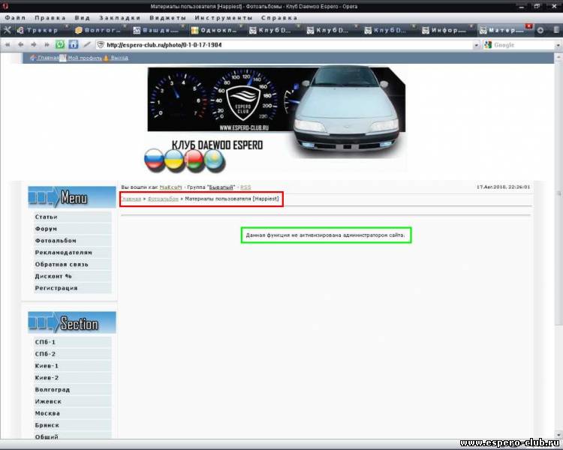
Task: Open Статьи in the Menu sidebar
Action: (73, 217)
